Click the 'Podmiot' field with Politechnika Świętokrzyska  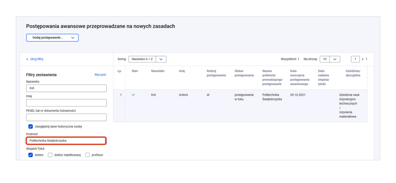pyautogui.click(x=66, y=141)
